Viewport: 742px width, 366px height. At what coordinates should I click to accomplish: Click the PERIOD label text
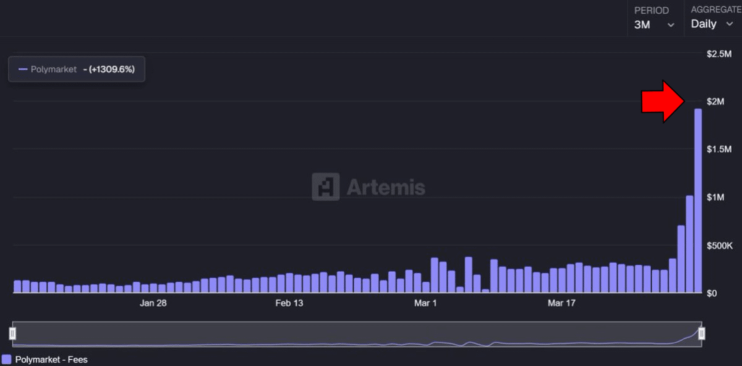tap(652, 10)
